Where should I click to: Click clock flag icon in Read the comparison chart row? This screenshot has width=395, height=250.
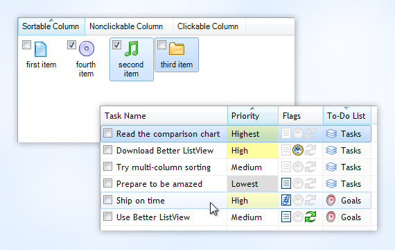[298, 133]
